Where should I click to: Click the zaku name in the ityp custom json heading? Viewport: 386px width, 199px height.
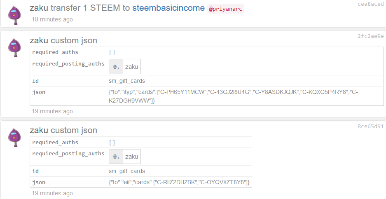coord(39,40)
